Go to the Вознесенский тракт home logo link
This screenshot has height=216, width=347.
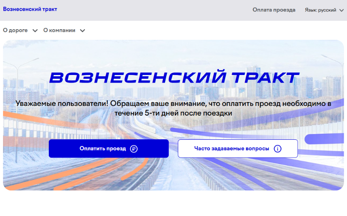click(x=30, y=9)
